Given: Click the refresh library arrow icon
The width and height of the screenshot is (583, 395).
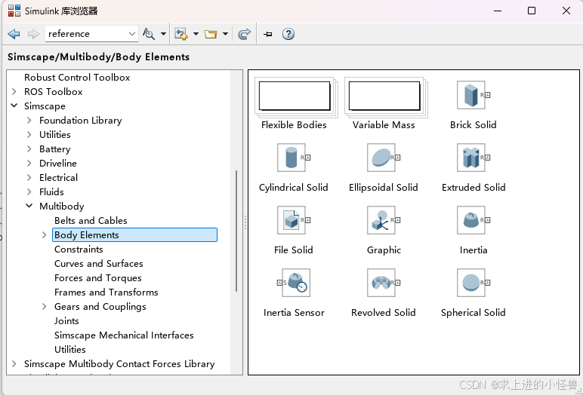Looking at the screenshot, I should coord(244,34).
